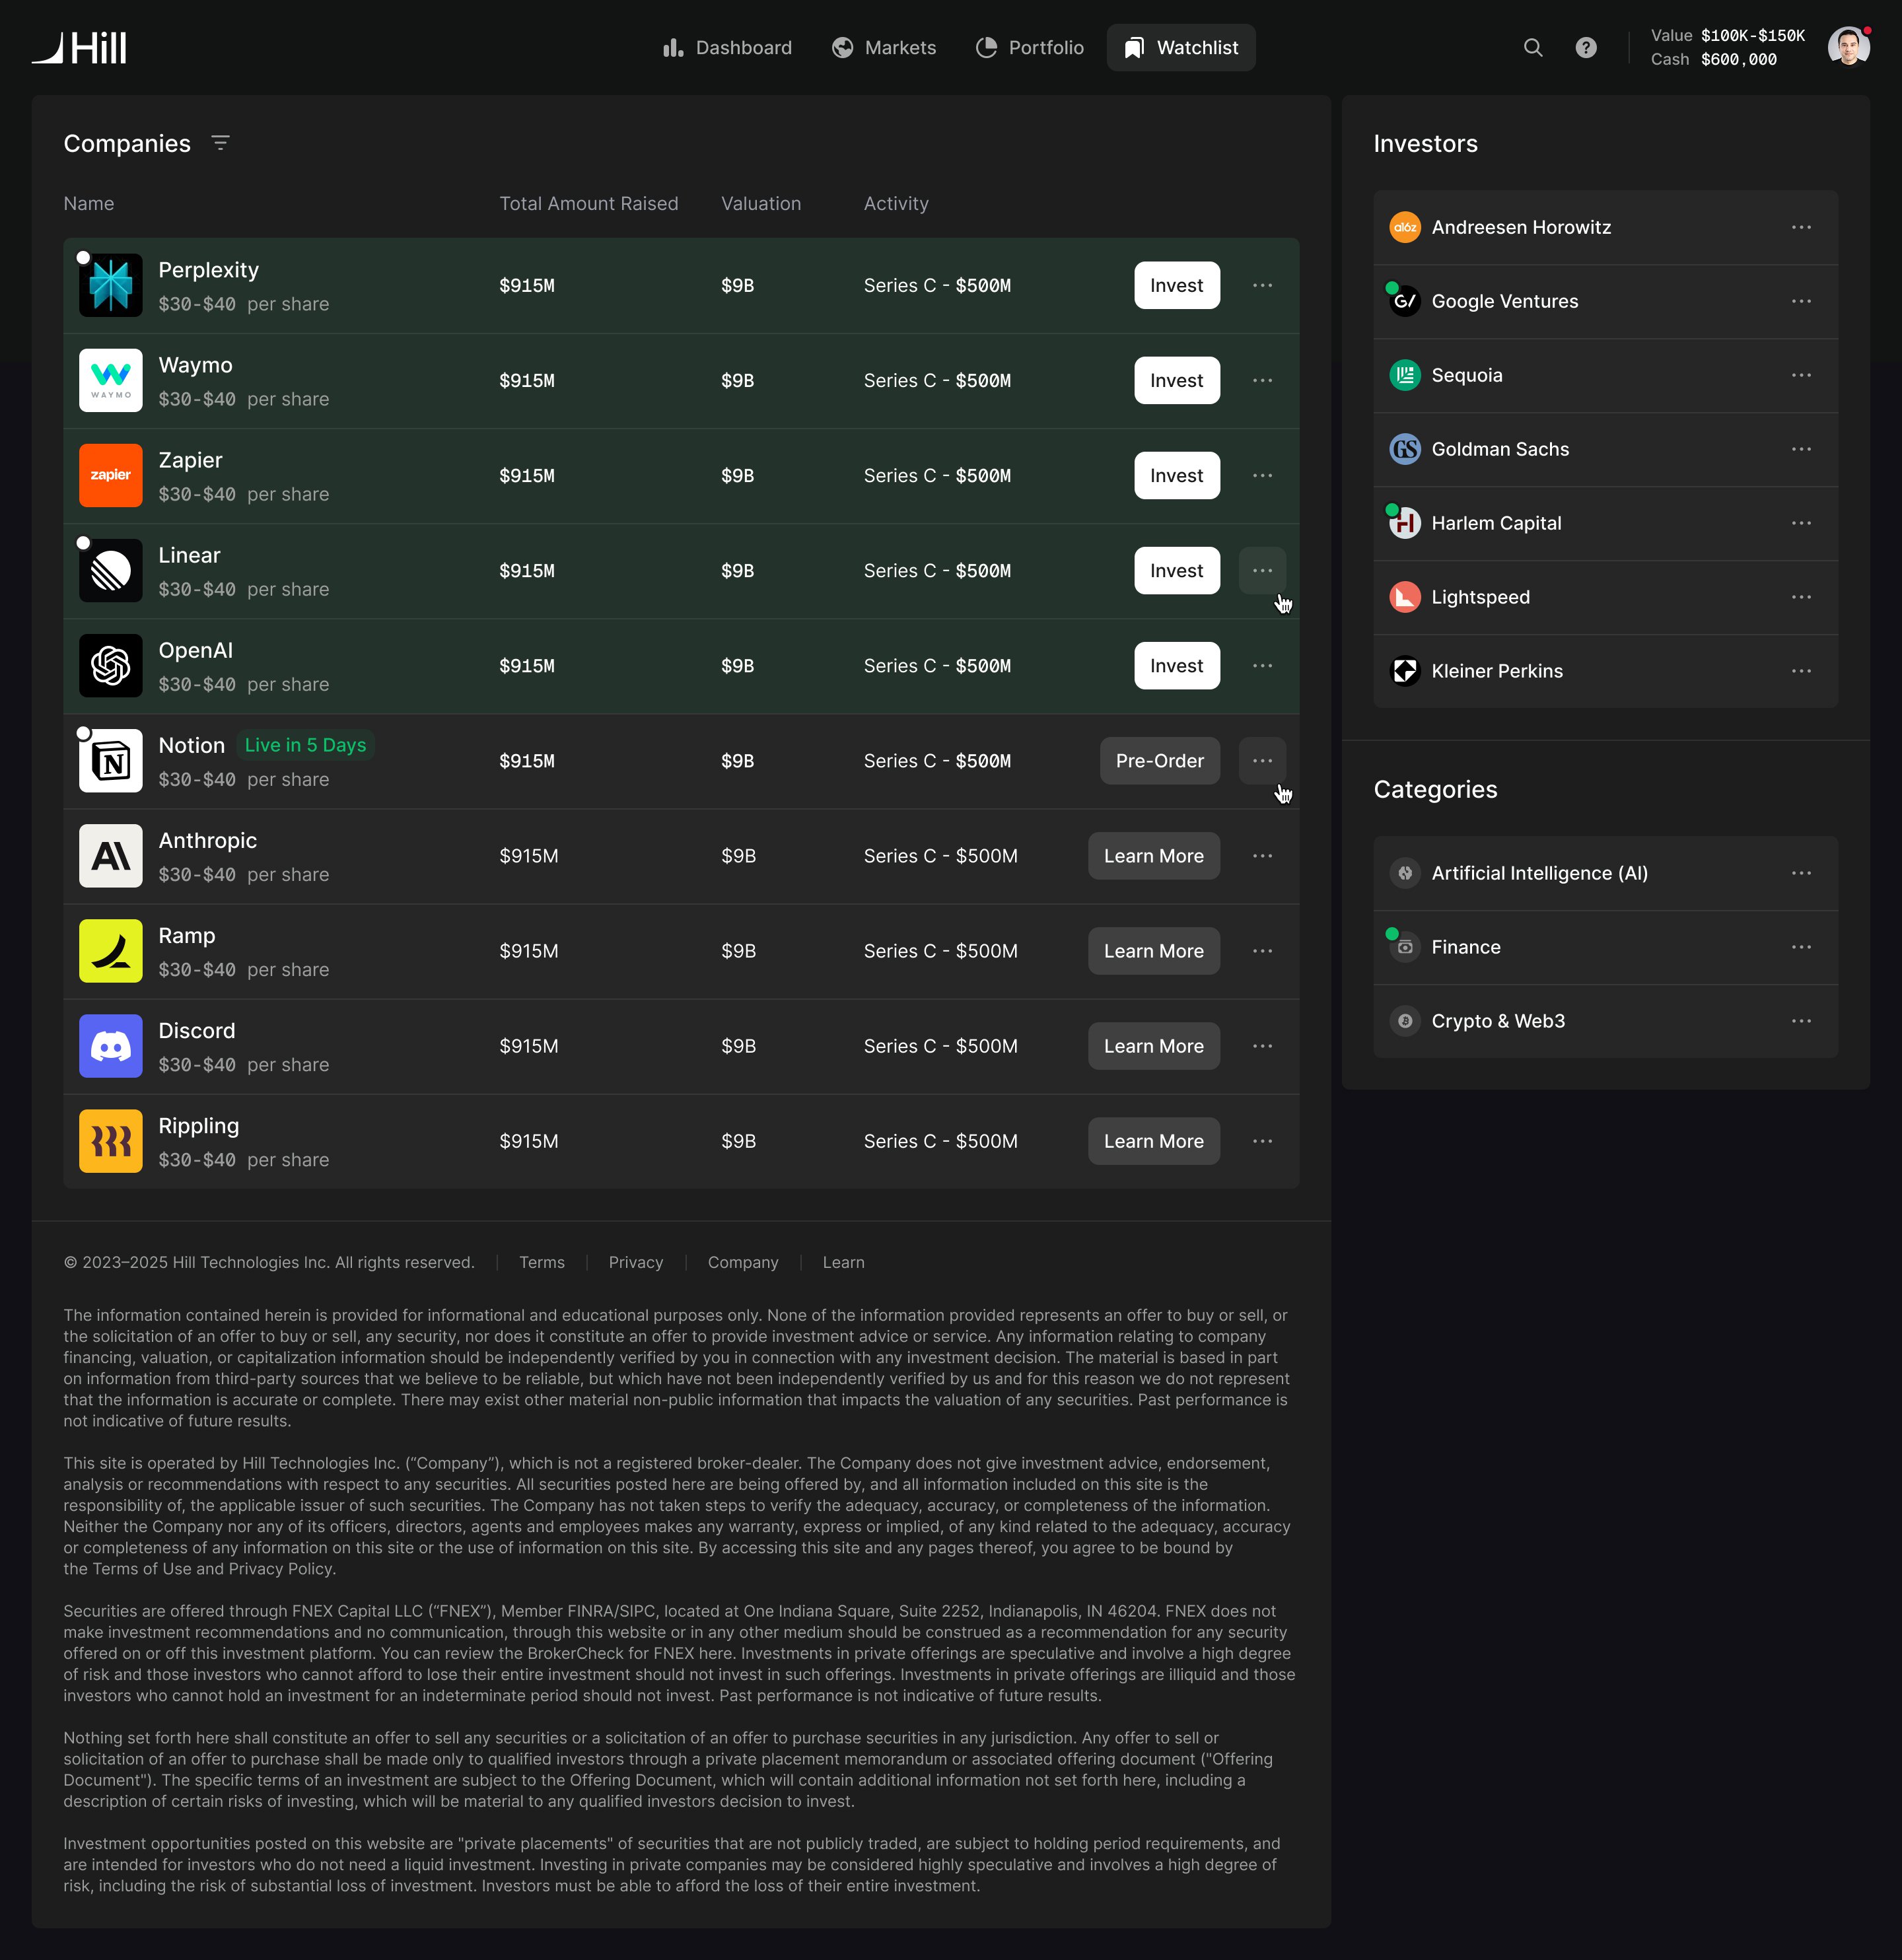Click Pre-Order button for Notion
Image resolution: width=1902 pixels, height=1960 pixels.
[x=1159, y=761]
